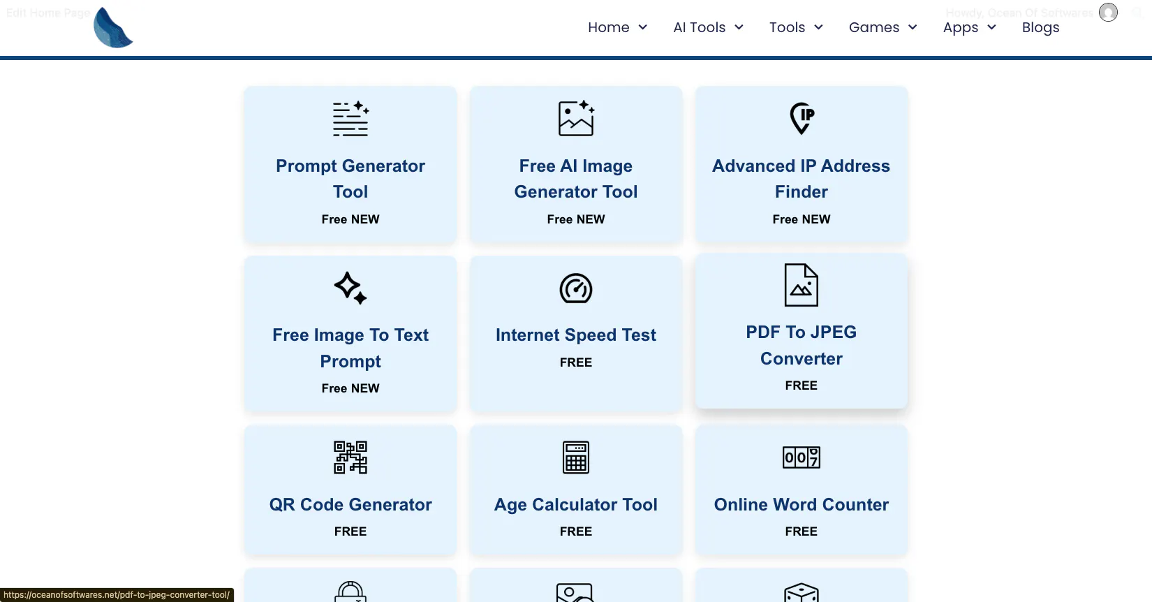Screen dimensions: 1152x602
Task: Go to the Blogs page
Action: [1041, 28]
